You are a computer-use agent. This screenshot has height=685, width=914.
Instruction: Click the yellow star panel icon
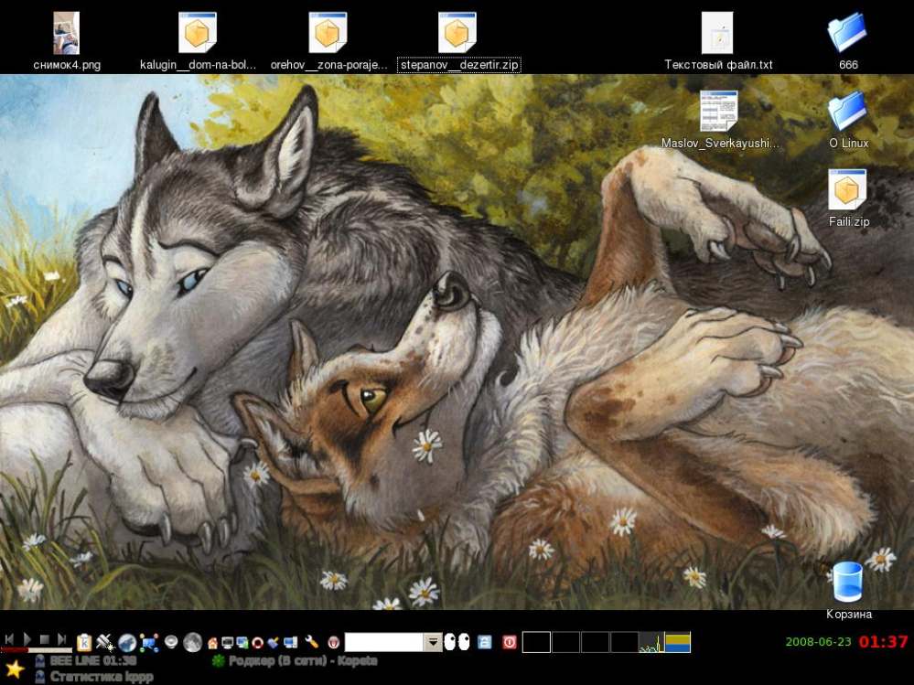tap(15, 669)
